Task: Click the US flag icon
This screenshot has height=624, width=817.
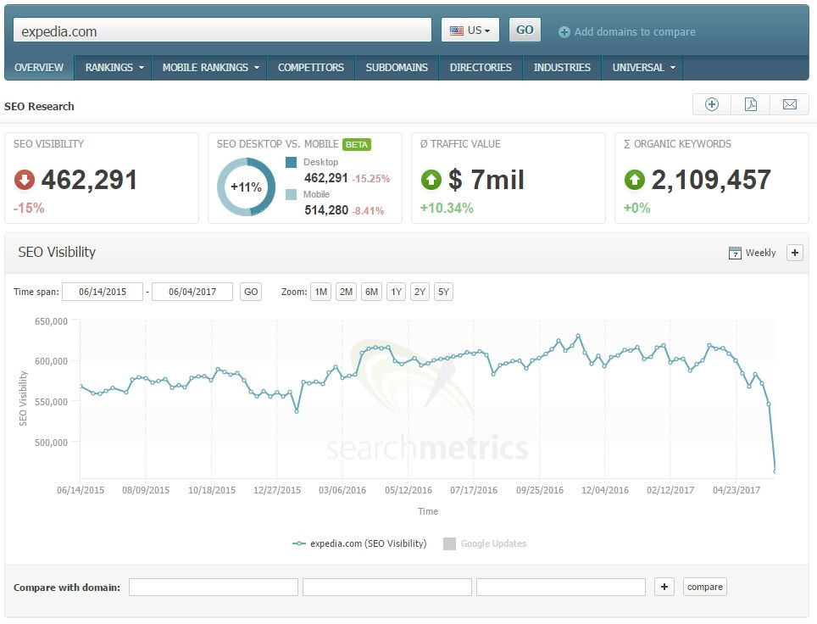Action: pyautogui.click(x=457, y=31)
